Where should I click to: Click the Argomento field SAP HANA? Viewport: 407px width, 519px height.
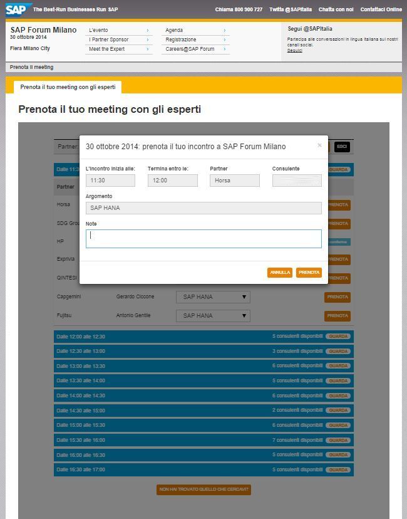[203, 208]
